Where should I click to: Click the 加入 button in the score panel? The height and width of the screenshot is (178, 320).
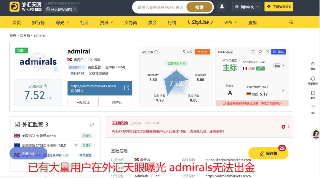coord(187,52)
